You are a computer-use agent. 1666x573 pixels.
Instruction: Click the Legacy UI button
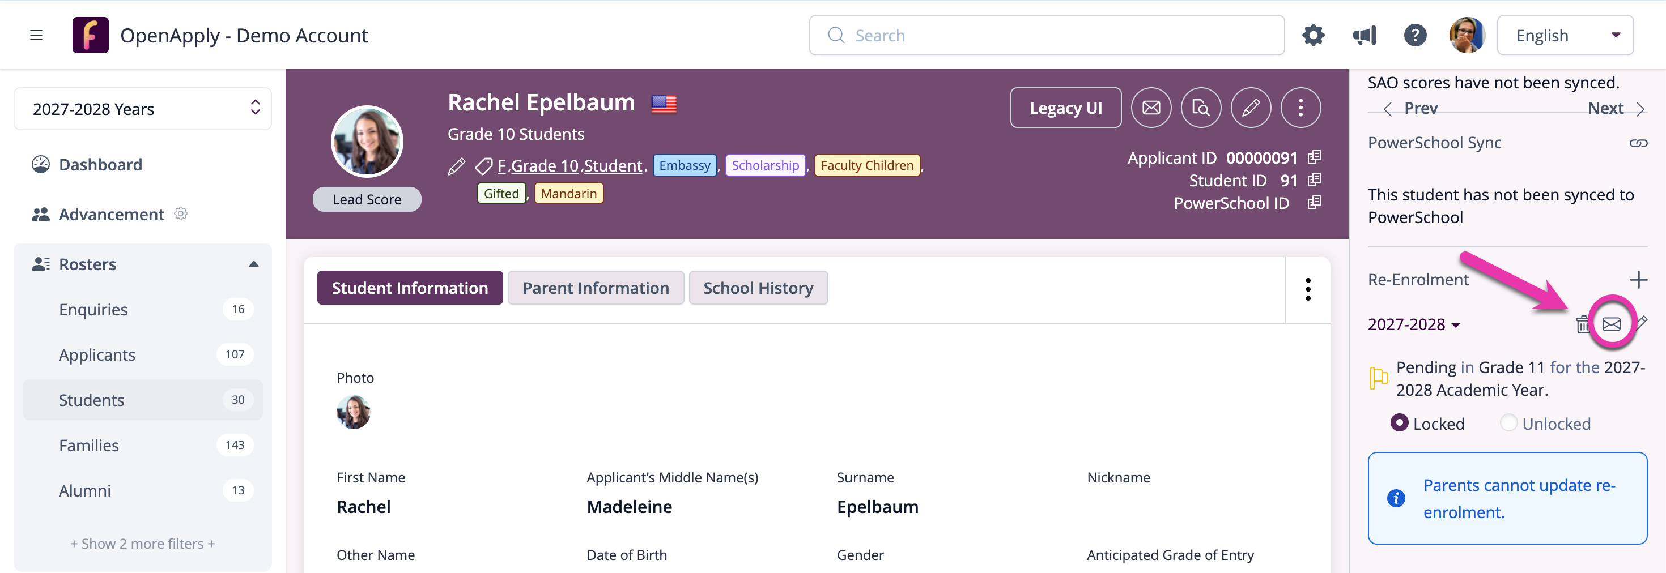point(1065,107)
